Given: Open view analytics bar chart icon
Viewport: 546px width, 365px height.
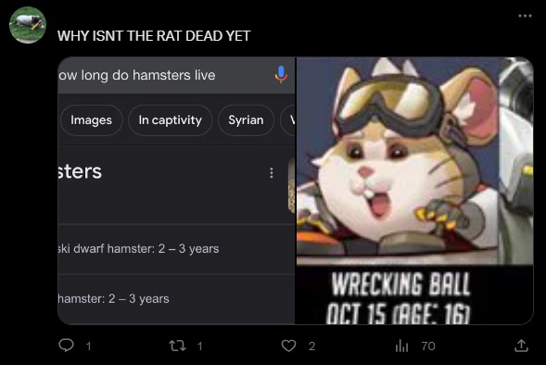Looking at the screenshot, I should [x=401, y=346].
